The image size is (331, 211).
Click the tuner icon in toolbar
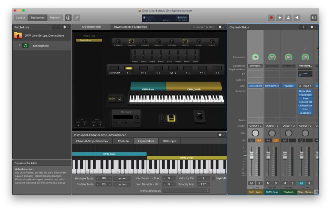point(77,18)
